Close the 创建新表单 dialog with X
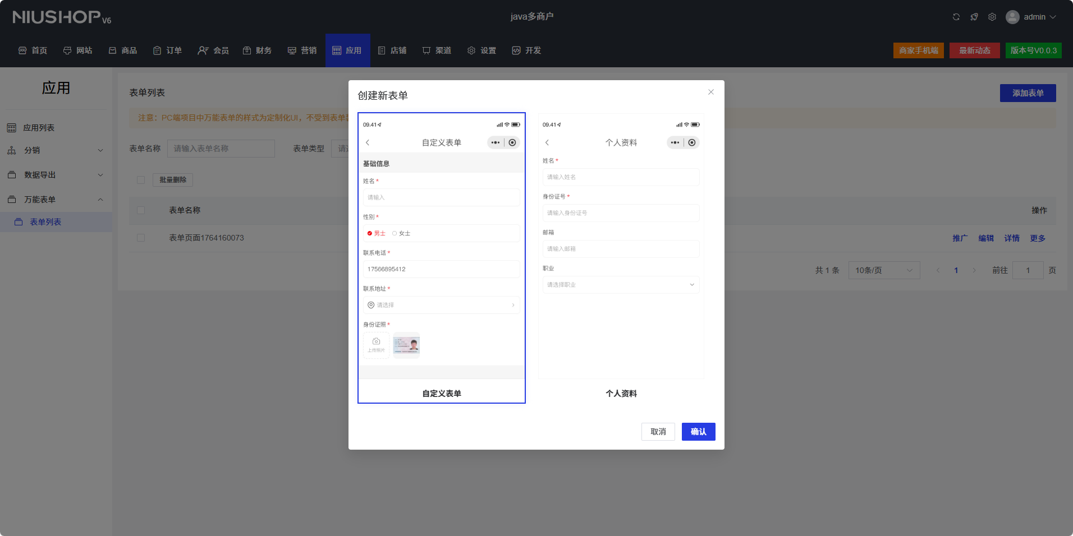Screen dimensions: 1073x536 pyautogui.click(x=711, y=92)
